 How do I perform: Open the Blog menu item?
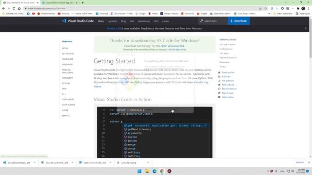click(123, 21)
